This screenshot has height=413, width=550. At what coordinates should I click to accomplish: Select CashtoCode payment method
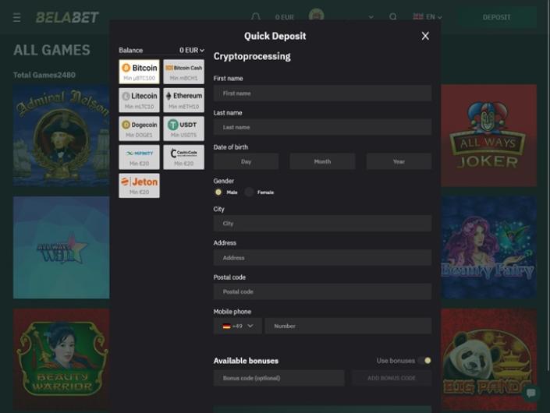tap(183, 157)
